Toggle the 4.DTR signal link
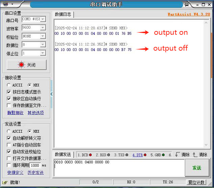 click(x=138, y=155)
